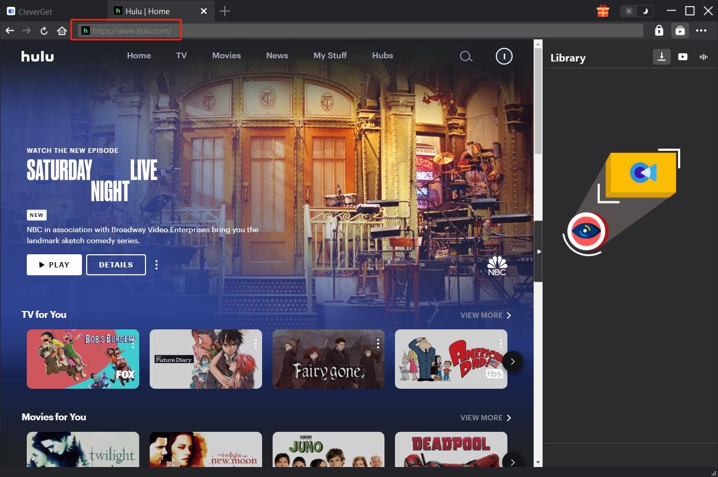Open the video download detector icon
This screenshot has width=718, height=477.
(680, 30)
